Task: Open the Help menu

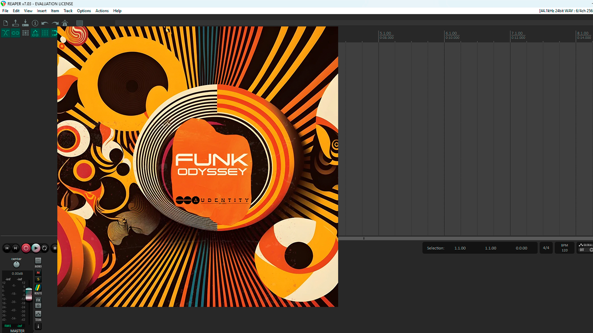Action: point(117,11)
